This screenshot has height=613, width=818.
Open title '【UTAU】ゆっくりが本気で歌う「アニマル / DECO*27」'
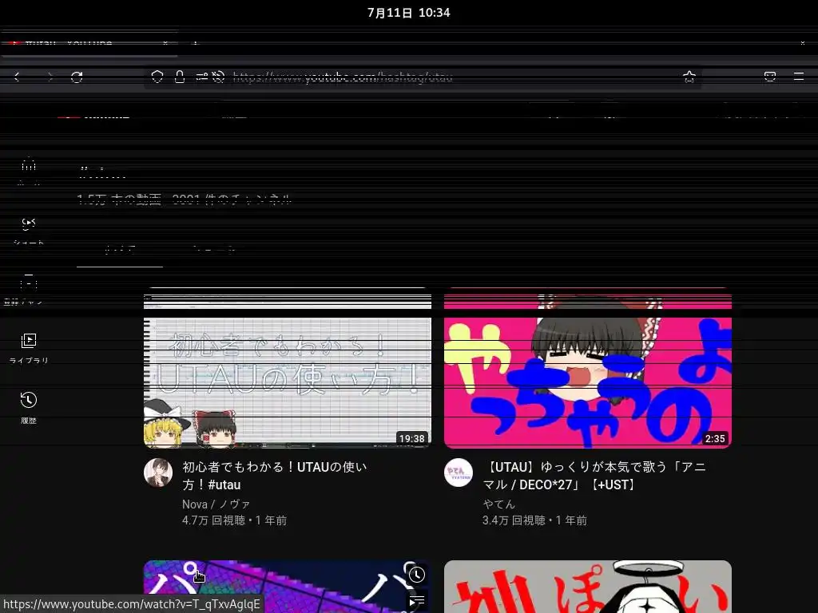coord(594,476)
